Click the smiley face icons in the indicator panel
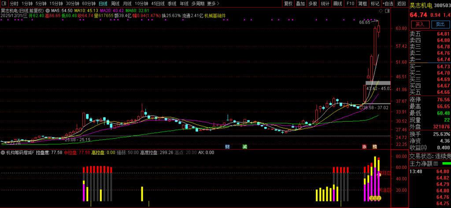451x208 pixels. [x=375, y=198]
